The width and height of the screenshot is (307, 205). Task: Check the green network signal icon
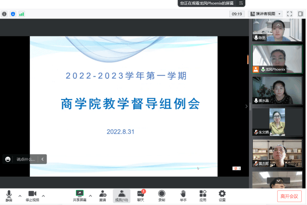[x=22, y=14]
